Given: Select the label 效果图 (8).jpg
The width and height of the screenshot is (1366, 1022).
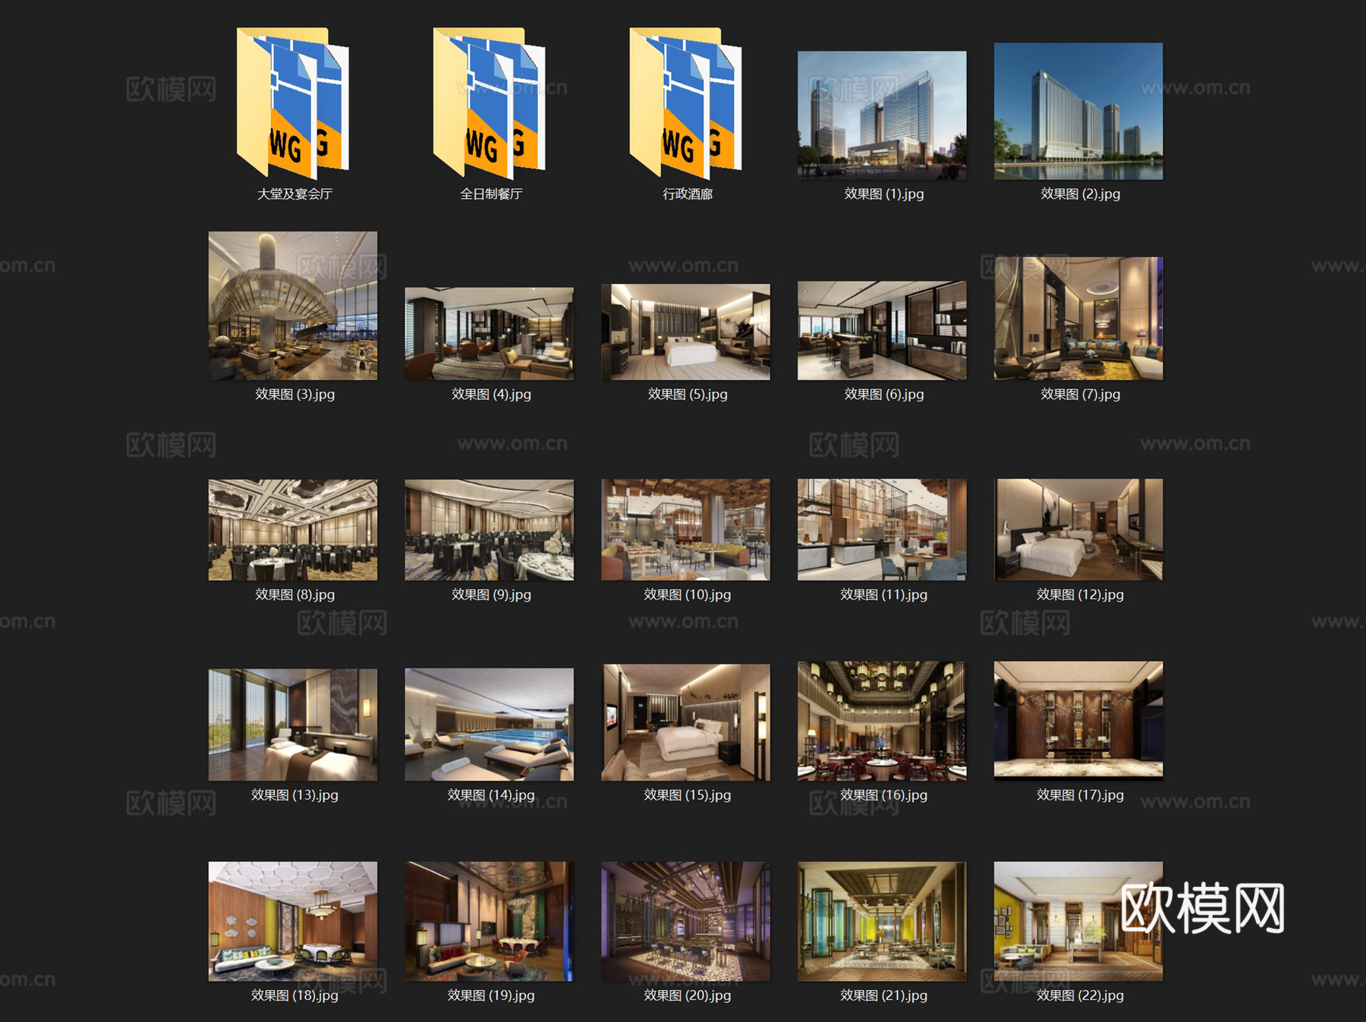Looking at the screenshot, I should (x=294, y=595).
